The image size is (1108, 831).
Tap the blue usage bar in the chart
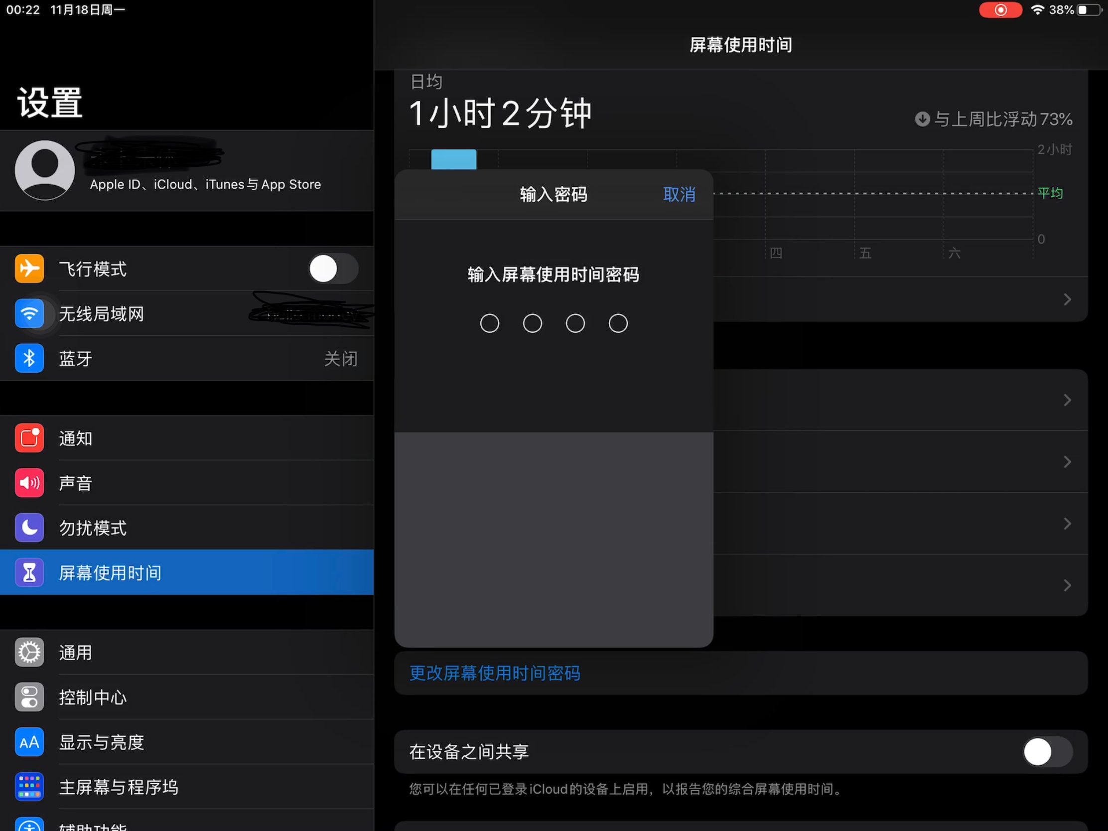coord(453,159)
